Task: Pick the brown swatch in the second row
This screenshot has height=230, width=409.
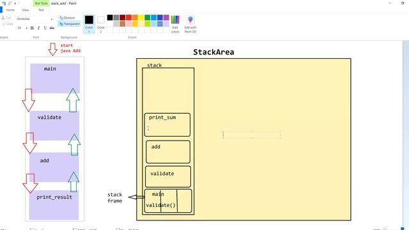Action: click(122, 24)
